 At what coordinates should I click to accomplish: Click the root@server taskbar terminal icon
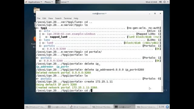pos(116,107)
